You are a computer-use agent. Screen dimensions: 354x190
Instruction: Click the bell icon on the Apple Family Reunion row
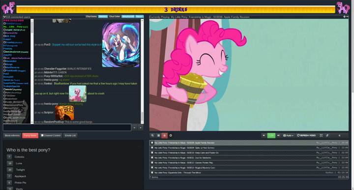(152, 143)
